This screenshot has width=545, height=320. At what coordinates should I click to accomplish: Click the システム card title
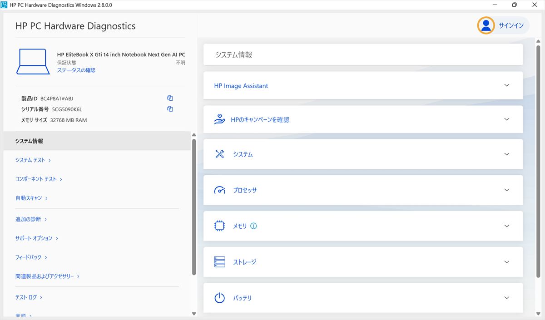click(243, 154)
